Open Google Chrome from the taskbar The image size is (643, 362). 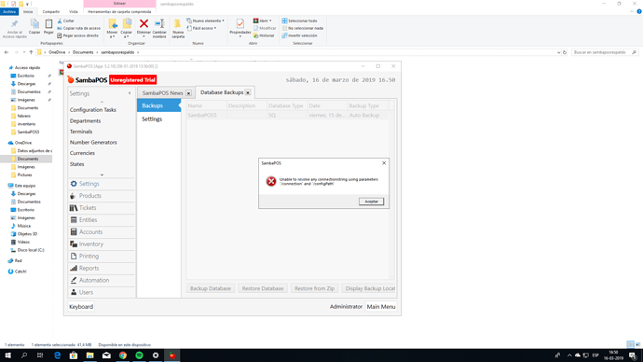pyautogui.click(x=123, y=355)
